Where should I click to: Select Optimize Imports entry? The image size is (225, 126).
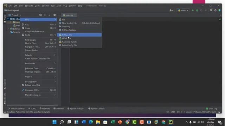click(x=39, y=72)
